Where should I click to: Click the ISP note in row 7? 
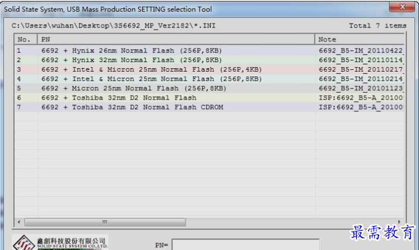click(361, 107)
